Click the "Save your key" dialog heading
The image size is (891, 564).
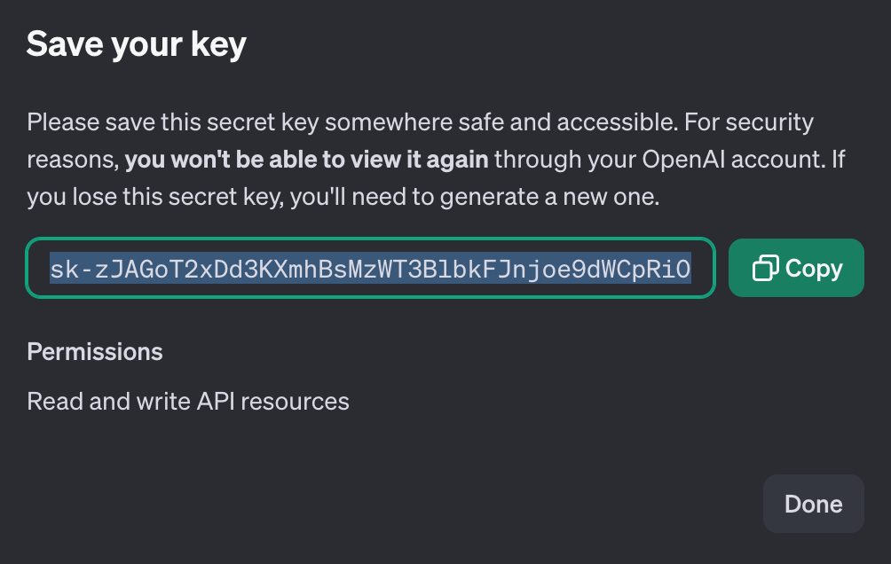[137, 44]
